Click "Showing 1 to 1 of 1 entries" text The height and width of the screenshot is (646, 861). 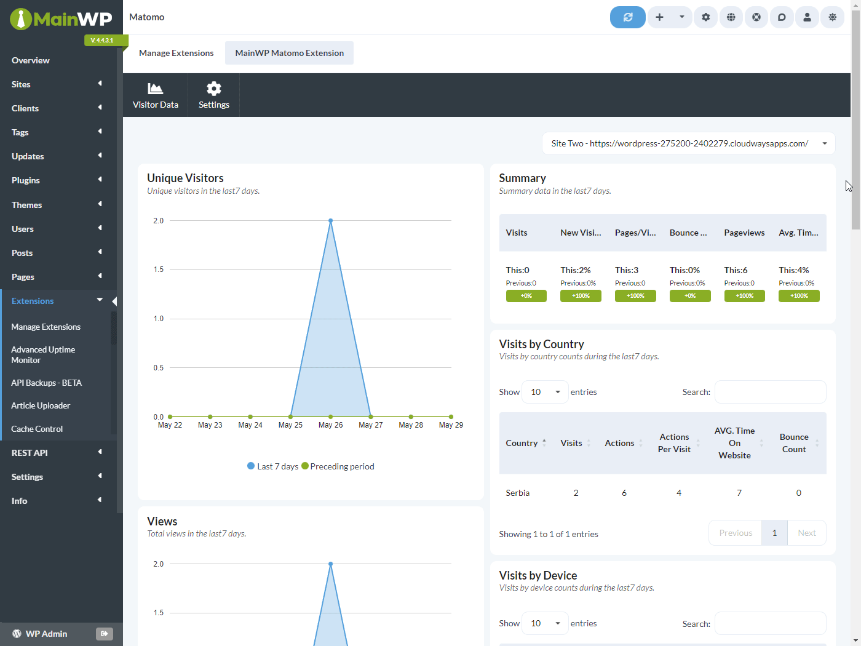pos(549,534)
